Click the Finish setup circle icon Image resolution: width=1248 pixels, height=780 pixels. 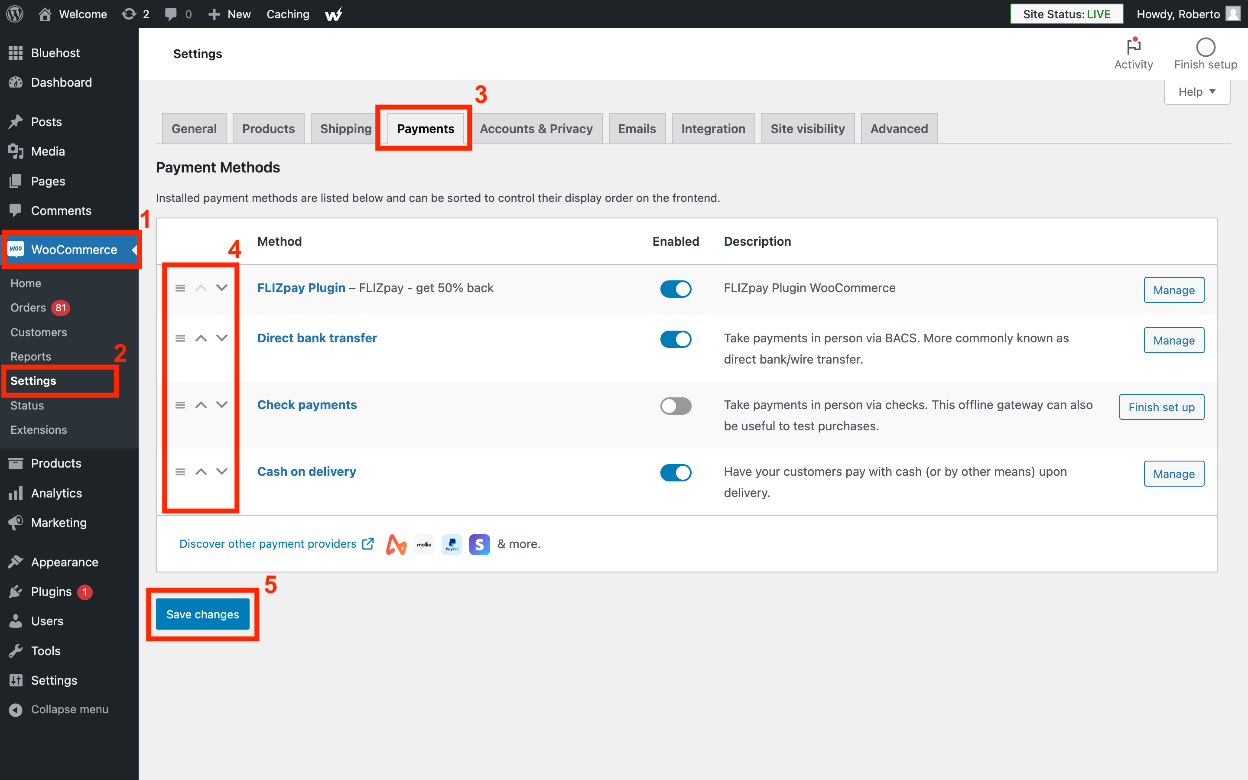pos(1205,47)
